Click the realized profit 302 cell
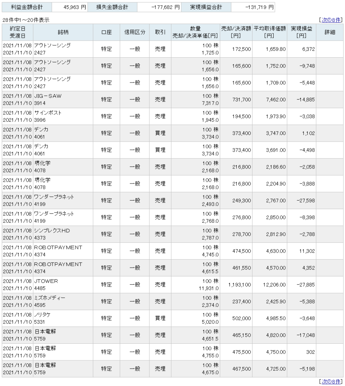This screenshot has height=386, width=345. pyautogui.click(x=301, y=352)
